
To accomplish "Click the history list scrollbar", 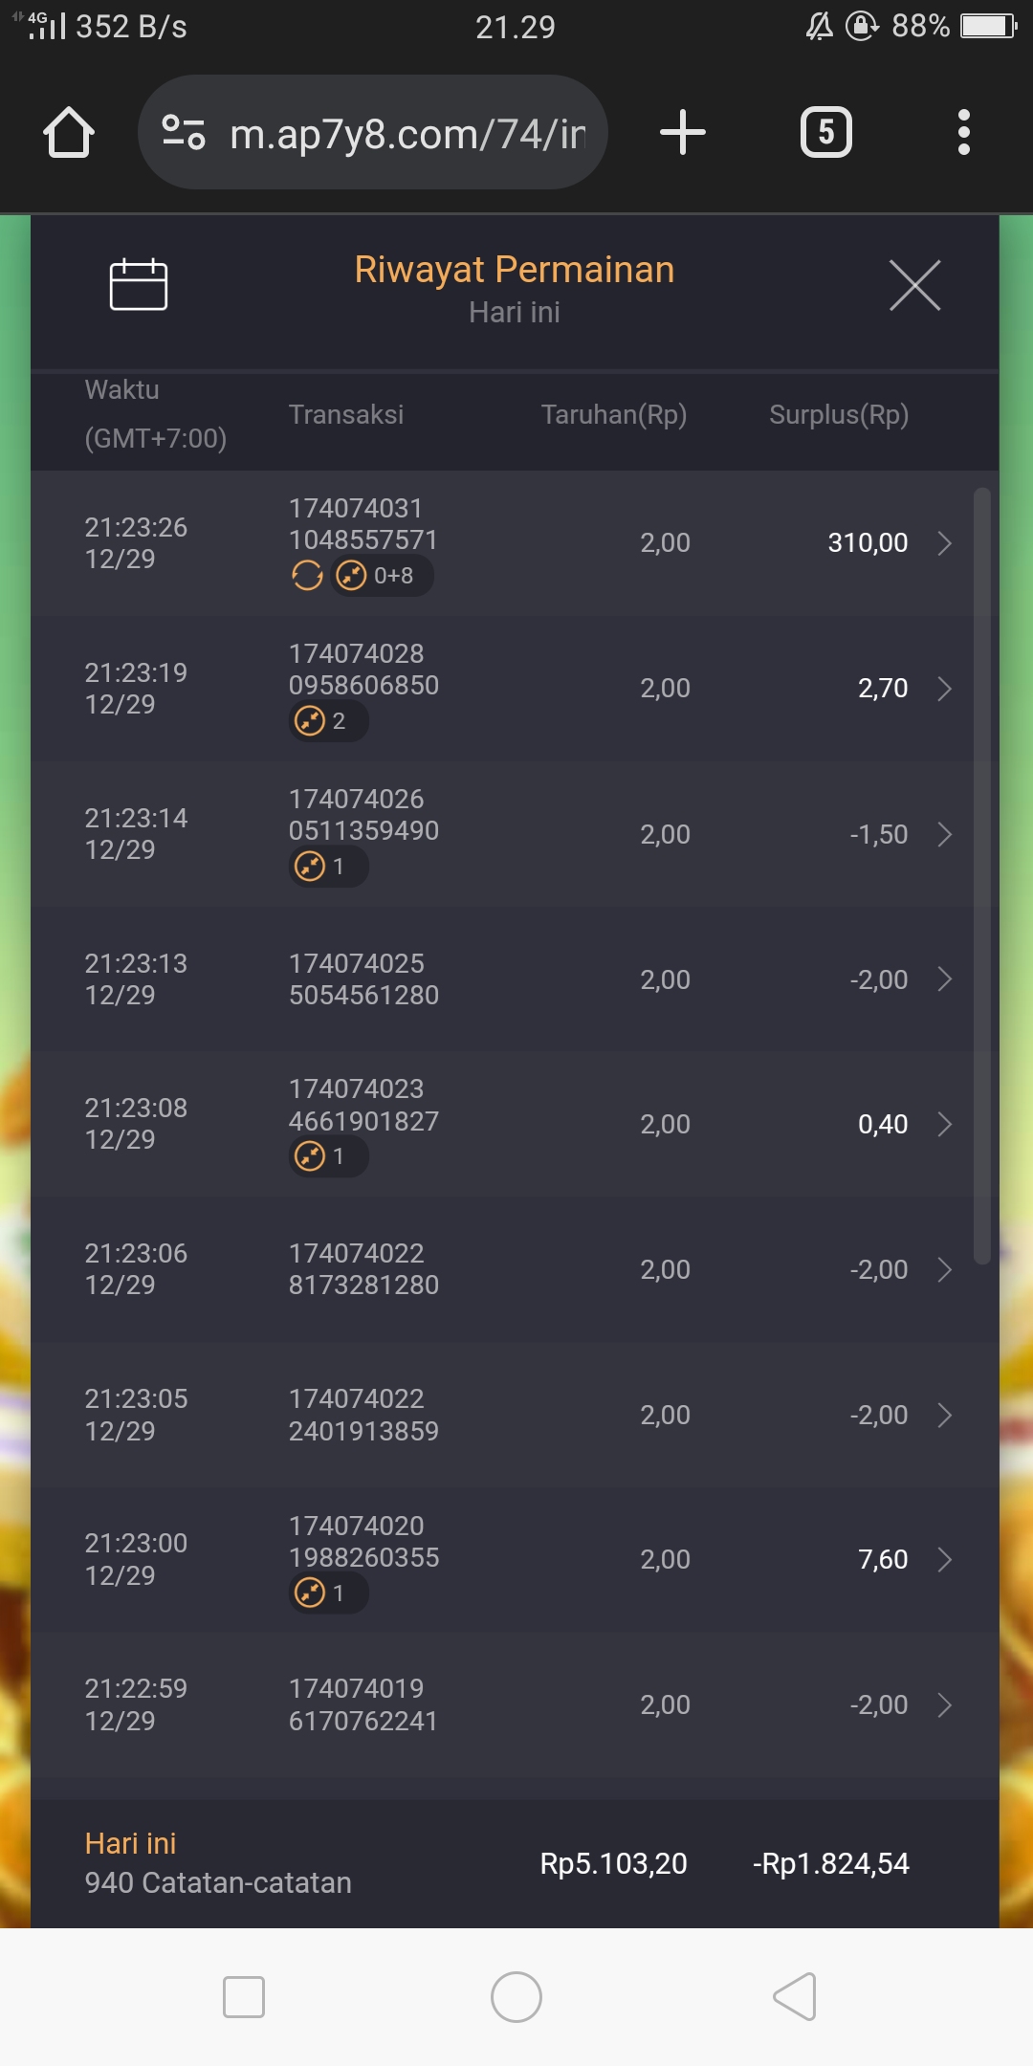I will point(981,875).
